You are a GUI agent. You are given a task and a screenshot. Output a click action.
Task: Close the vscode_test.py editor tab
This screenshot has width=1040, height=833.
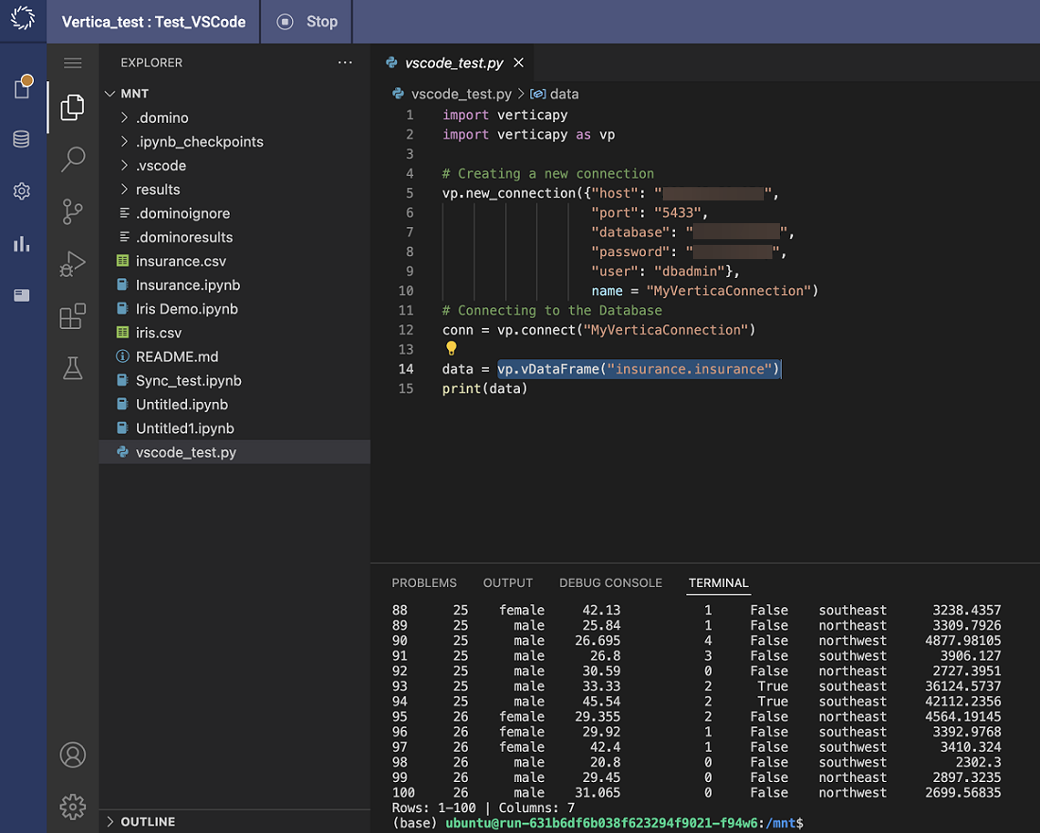[x=519, y=62]
